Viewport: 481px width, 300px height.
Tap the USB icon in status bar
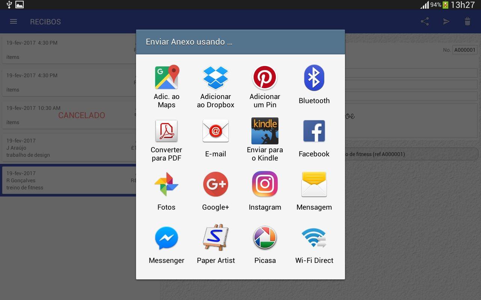(x=9, y=4)
